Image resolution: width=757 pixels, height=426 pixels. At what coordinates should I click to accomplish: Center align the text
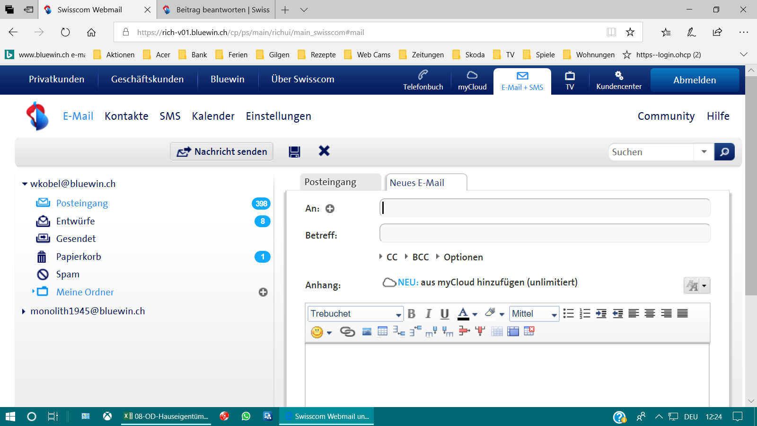650,313
